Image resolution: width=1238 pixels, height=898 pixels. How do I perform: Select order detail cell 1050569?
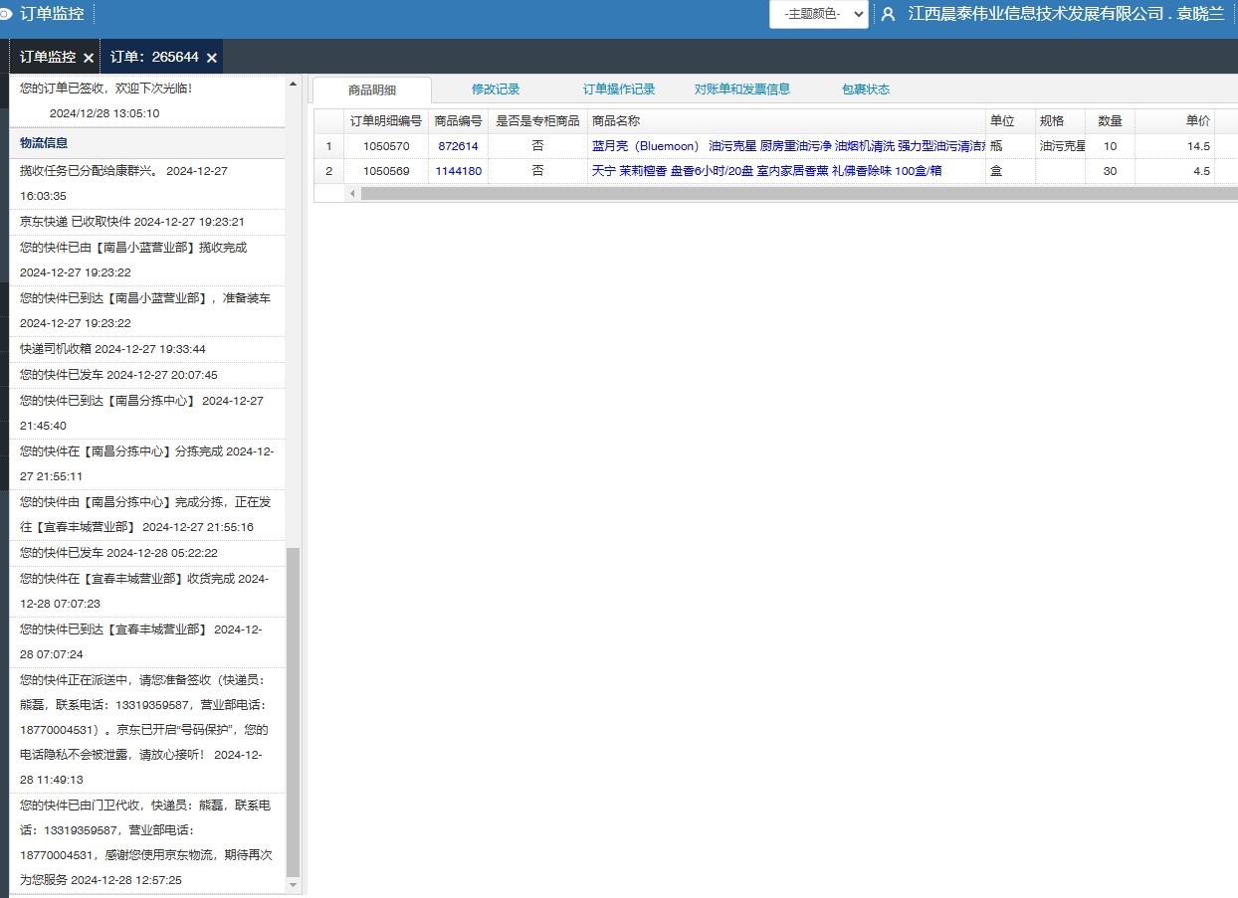click(386, 171)
